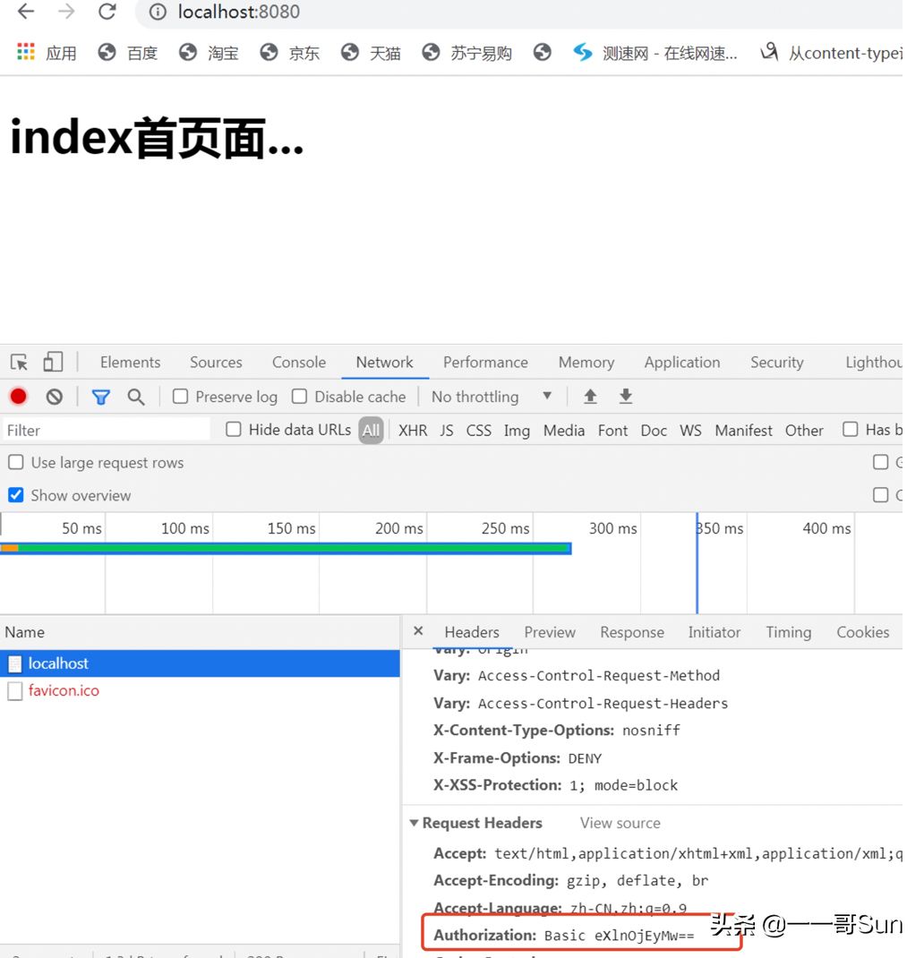Click the browser forward arrow
The height and width of the screenshot is (958, 924).
[66, 12]
